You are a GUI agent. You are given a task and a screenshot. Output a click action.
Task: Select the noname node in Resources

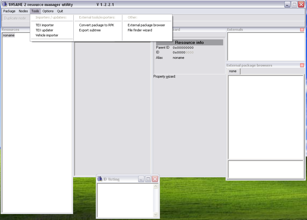pos(9,35)
